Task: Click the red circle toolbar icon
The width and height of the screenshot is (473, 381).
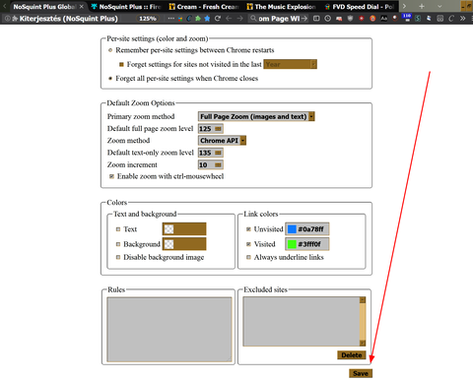Action: pyautogui.click(x=362, y=19)
